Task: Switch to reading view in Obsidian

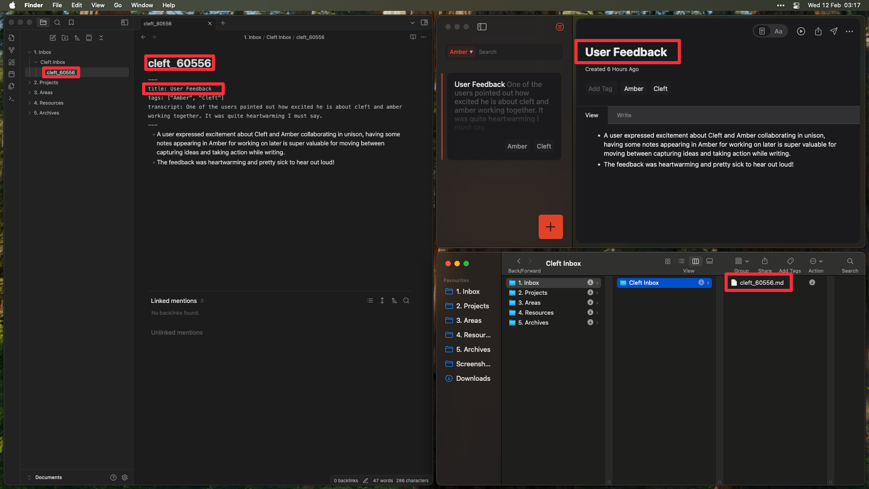Action: [413, 37]
